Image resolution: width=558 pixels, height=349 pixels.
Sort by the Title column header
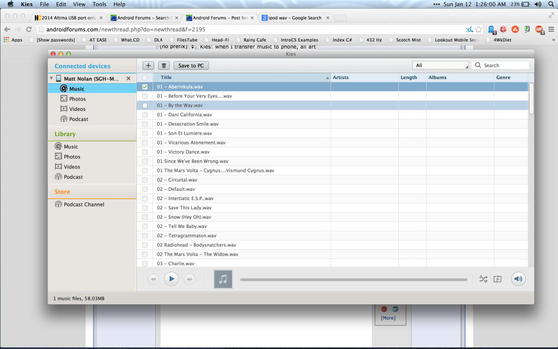pyautogui.click(x=241, y=77)
